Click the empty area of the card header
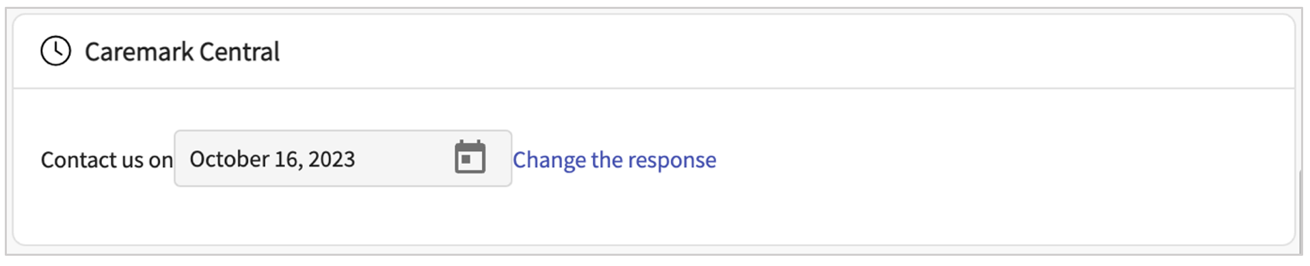This screenshot has height=266, width=1310. pyautogui.click(x=786, y=52)
